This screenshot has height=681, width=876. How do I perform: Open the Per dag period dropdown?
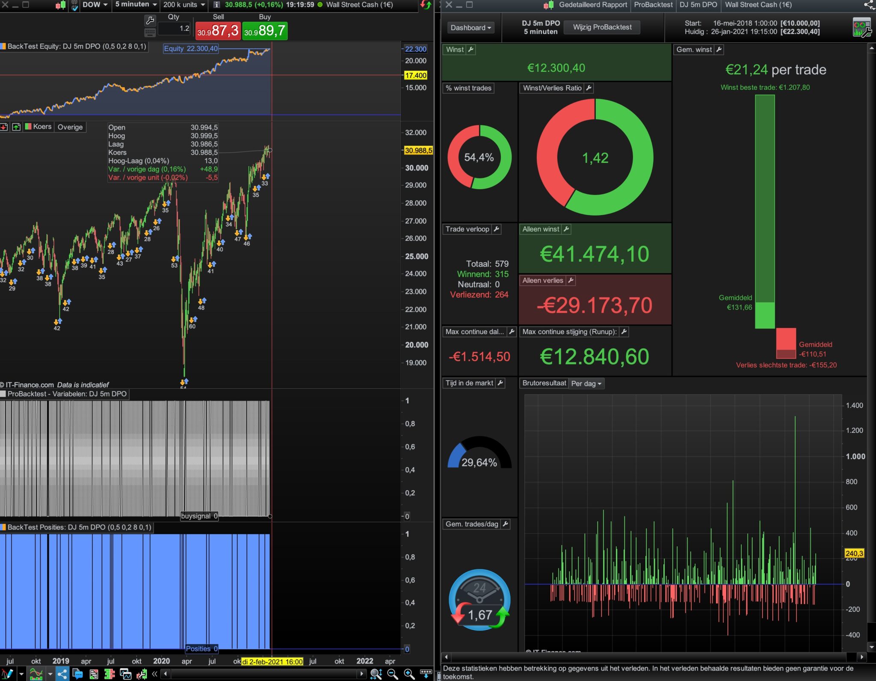586,384
